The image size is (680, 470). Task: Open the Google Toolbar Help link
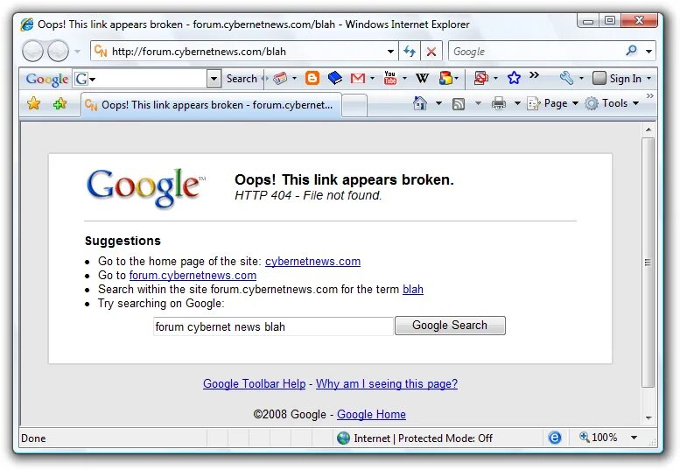pyautogui.click(x=254, y=383)
